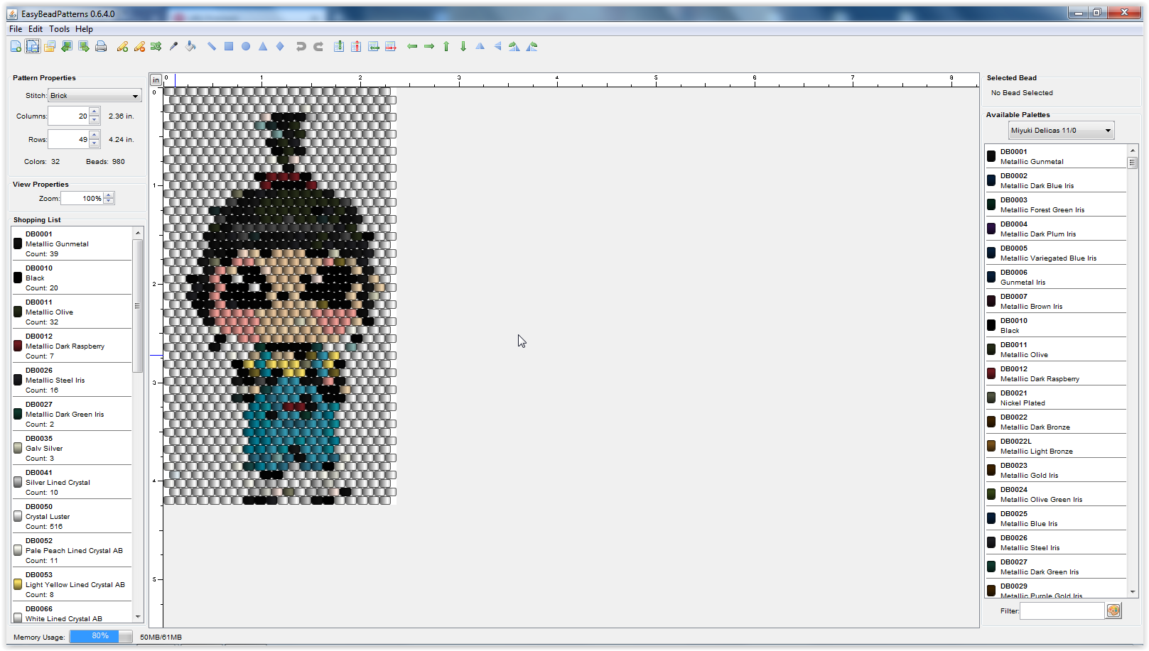Toggle the rectangular selection tool
This screenshot has height=651, width=1149.
[x=33, y=46]
